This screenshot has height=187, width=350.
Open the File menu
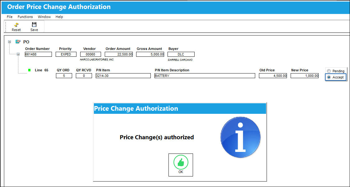click(x=10, y=17)
